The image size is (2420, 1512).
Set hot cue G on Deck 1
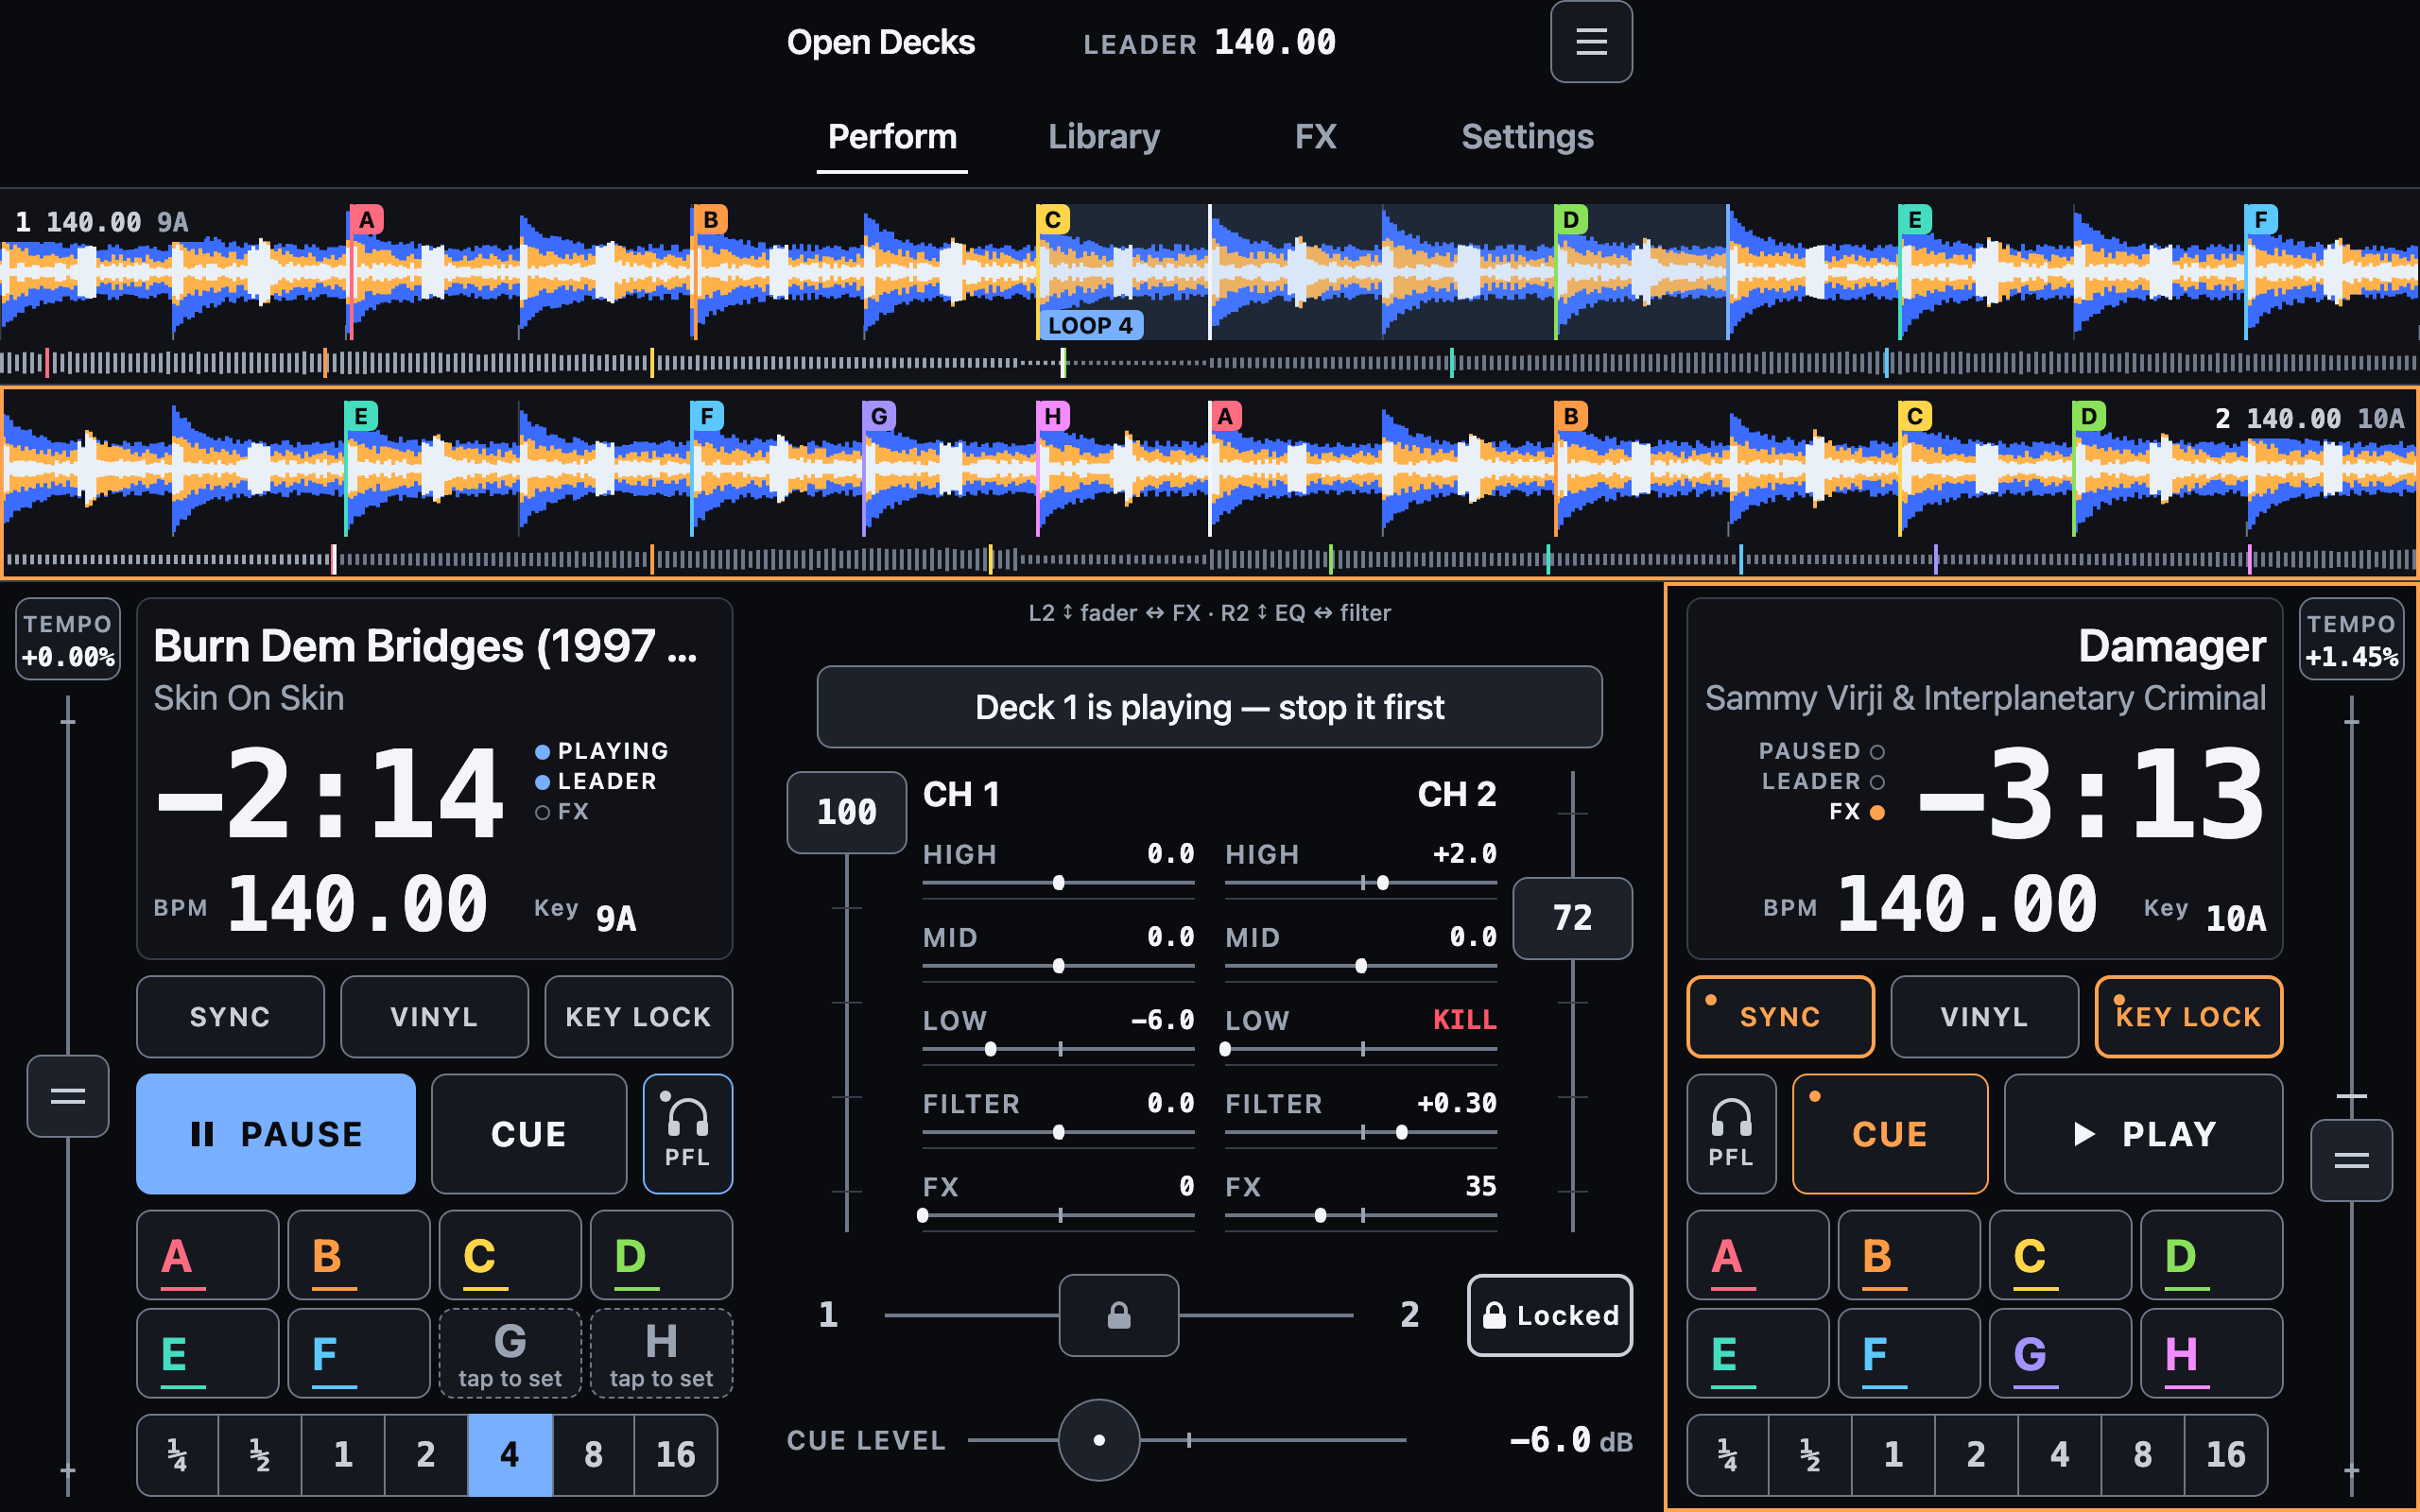click(x=510, y=1353)
